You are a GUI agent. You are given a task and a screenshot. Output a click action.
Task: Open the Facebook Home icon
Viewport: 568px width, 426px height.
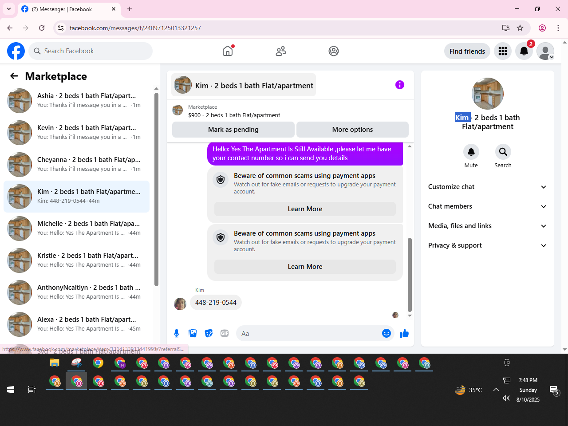point(228,51)
